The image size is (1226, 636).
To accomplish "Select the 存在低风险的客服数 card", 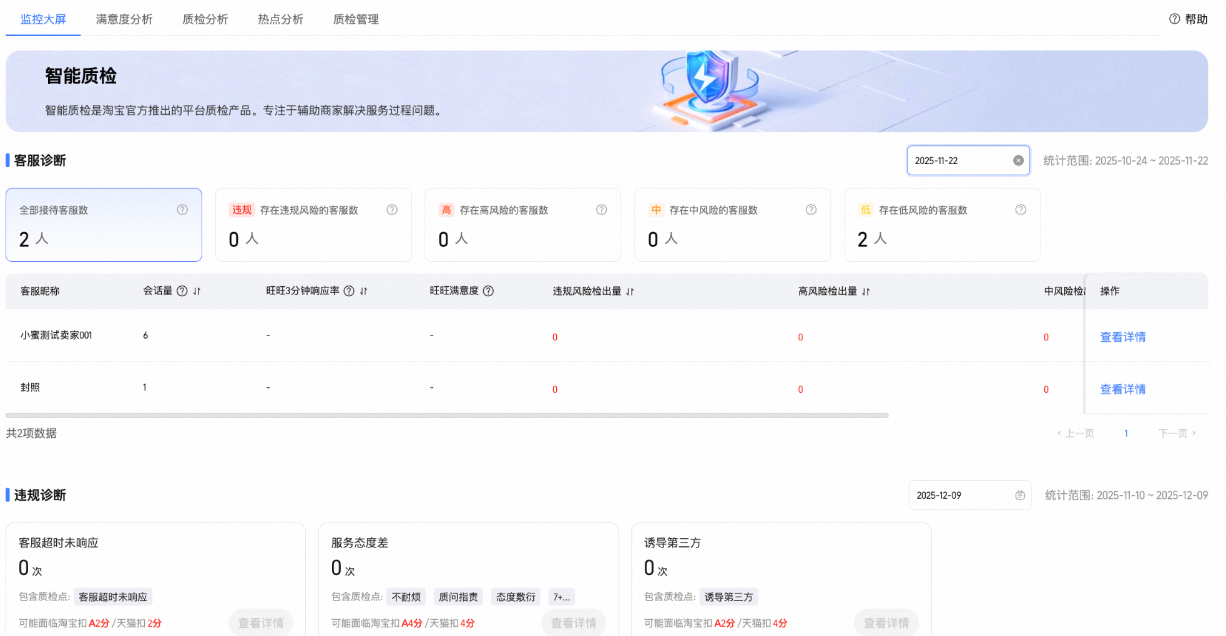I will 942,224.
